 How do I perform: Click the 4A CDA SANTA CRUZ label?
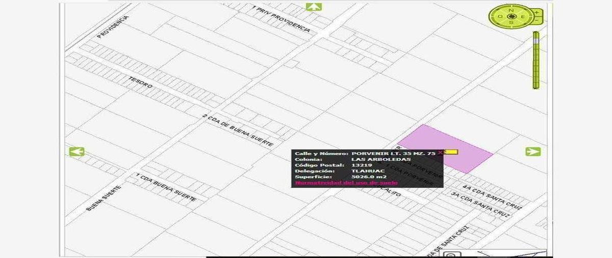[x=493, y=198]
